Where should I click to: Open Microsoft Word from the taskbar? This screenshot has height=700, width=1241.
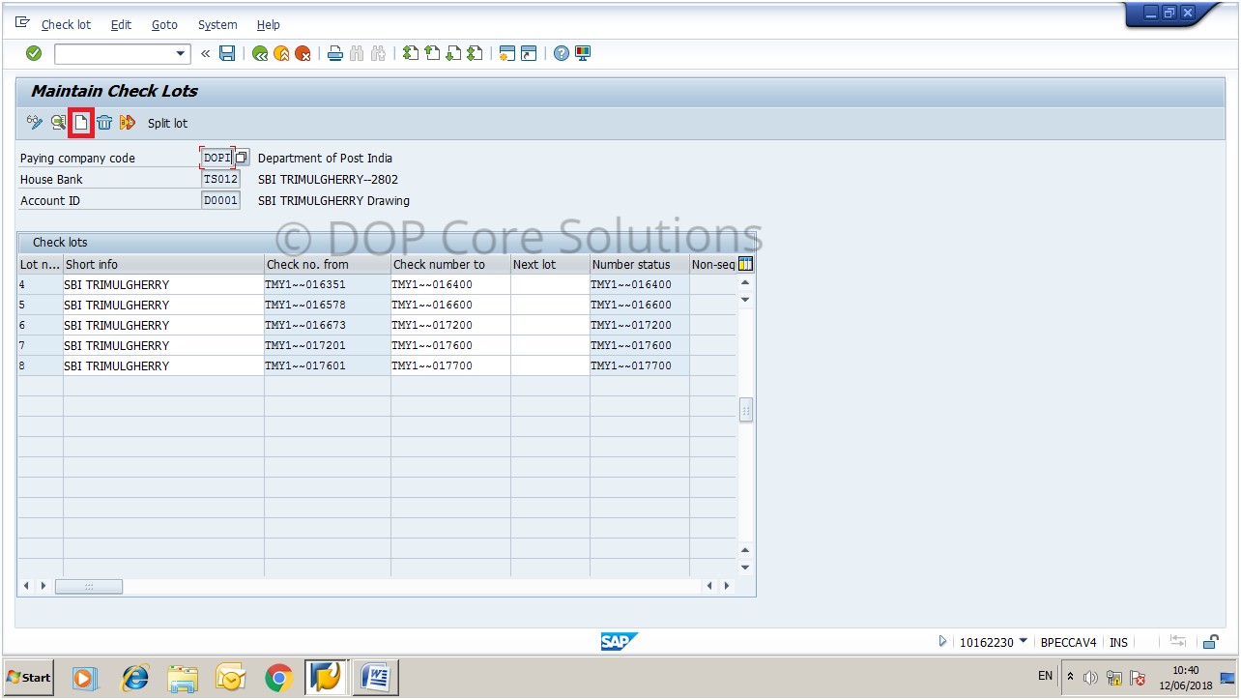pyautogui.click(x=375, y=678)
